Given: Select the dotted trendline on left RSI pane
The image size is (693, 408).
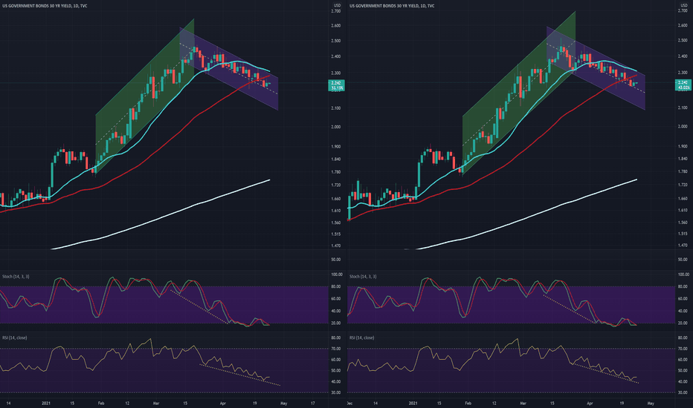Looking at the screenshot, I should [x=240, y=375].
